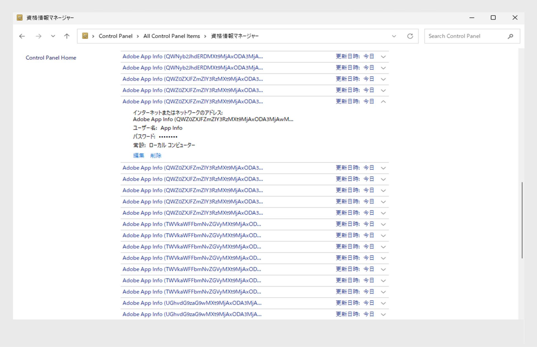Refresh the Credential Manager page
The width and height of the screenshot is (537, 347).
(410, 36)
